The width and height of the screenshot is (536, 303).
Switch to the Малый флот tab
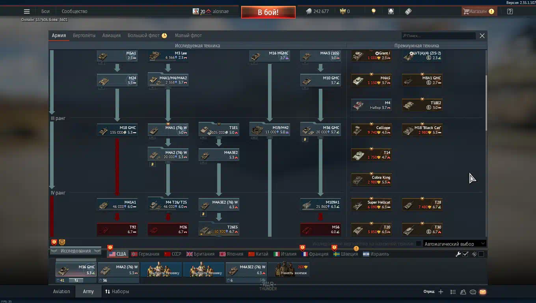pos(188,36)
